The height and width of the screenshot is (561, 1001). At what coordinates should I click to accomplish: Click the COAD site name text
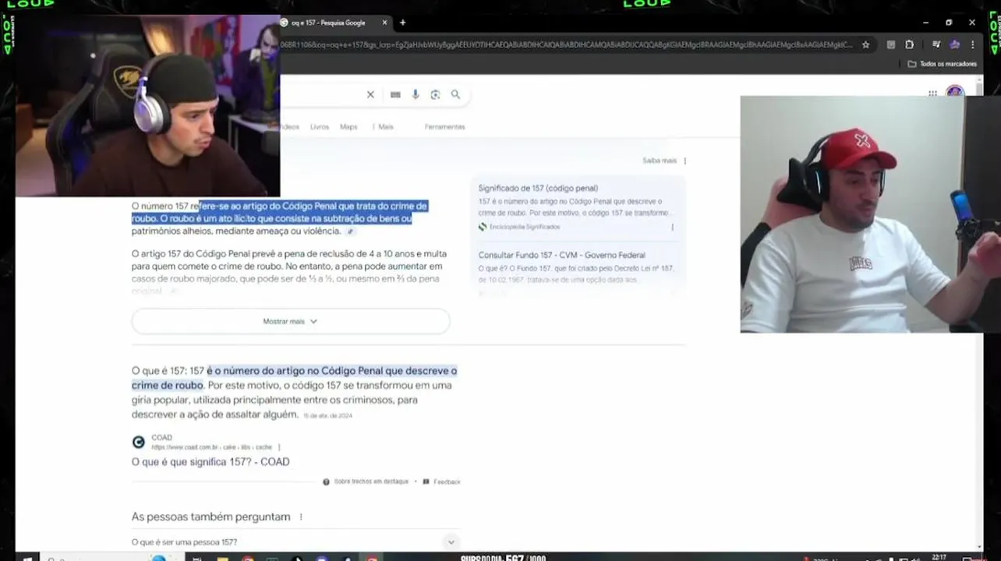pyautogui.click(x=162, y=438)
